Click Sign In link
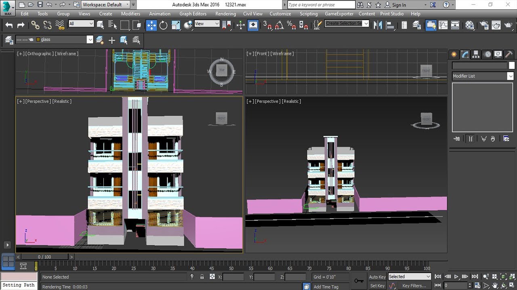The image size is (517, 290). (399, 5)
